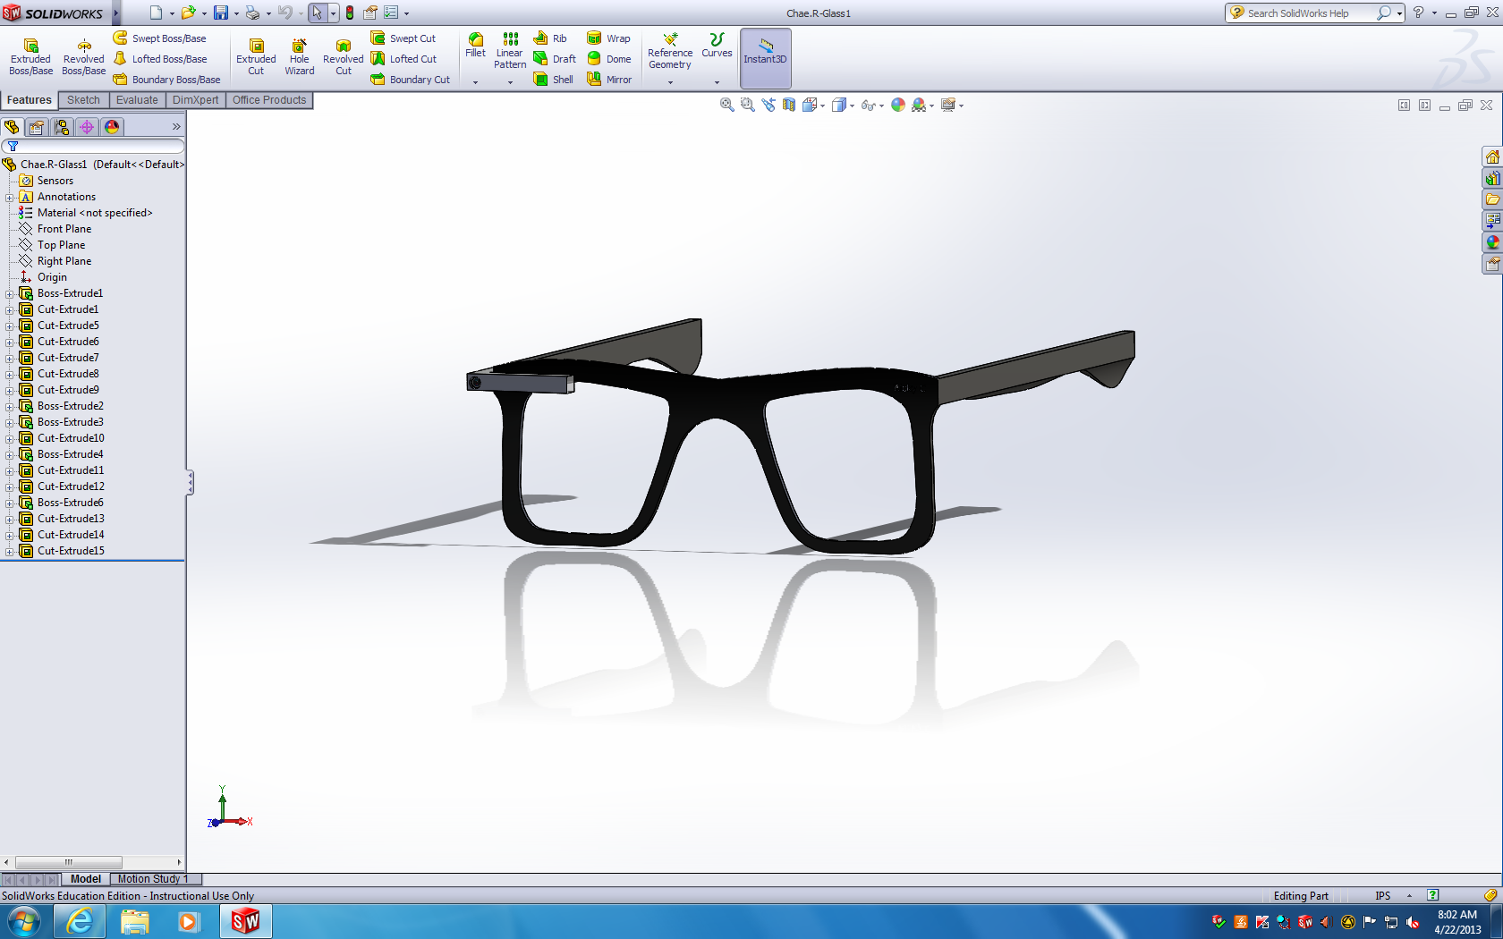
Task: Select the Origin item
Action: (x=52, y=277)
